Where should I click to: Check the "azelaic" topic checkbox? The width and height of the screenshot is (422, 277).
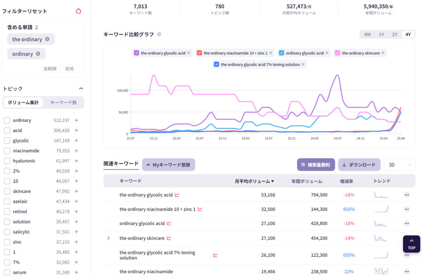pyautogui.click(x=7, y=201)
